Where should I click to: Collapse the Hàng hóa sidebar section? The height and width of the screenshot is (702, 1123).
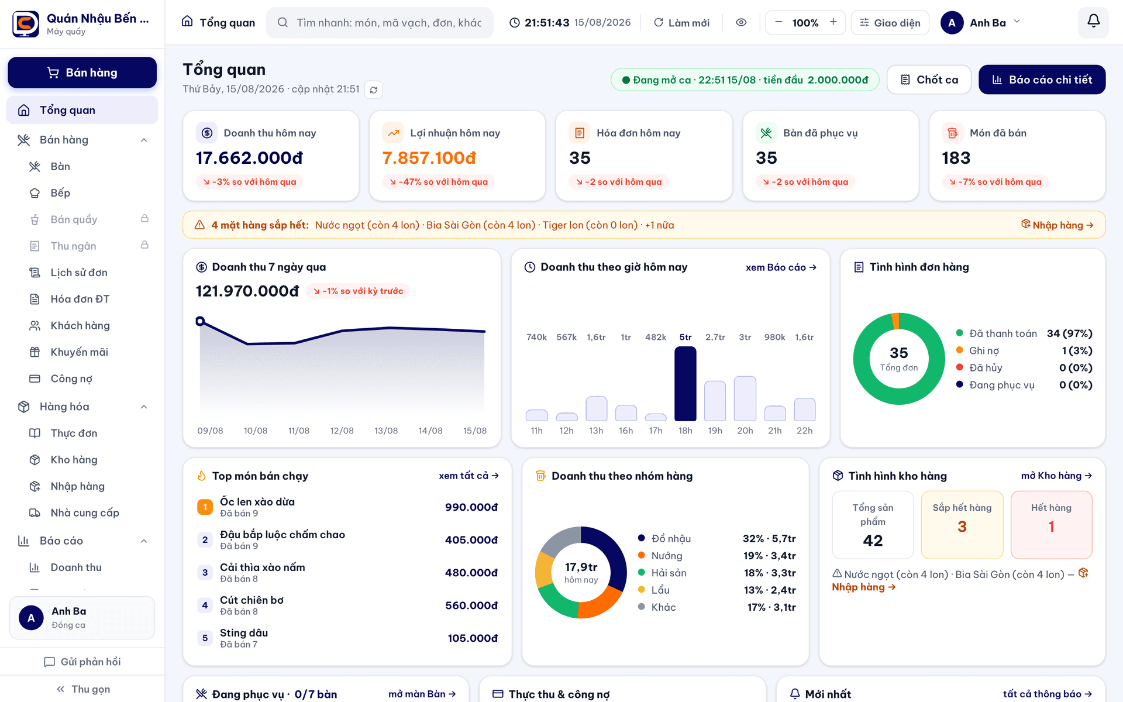[x=144, y=407]
